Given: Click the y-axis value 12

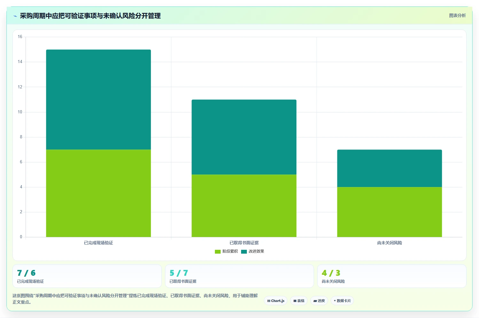Looking at the screenshot, I should (x=20, y=87).
